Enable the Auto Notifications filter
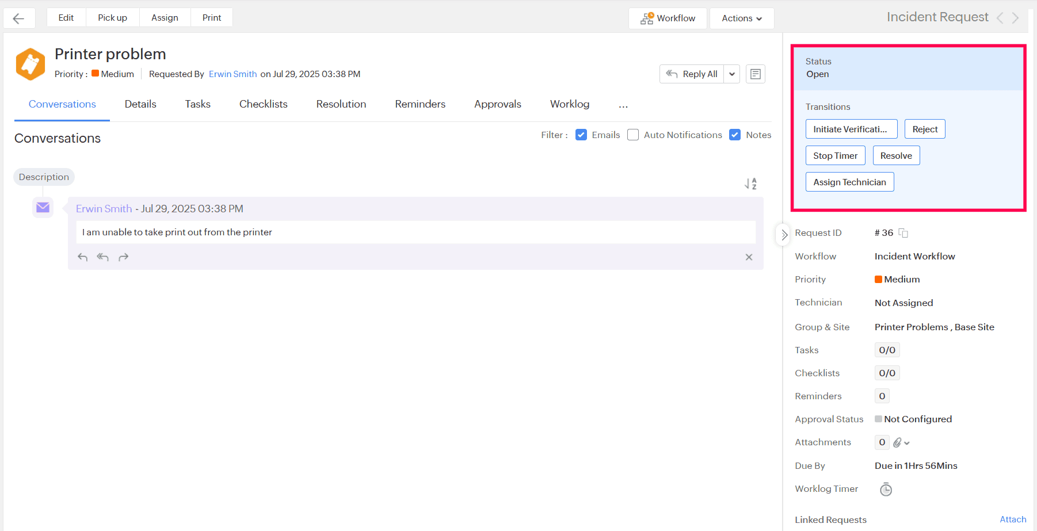The height and width of the screenshot is (531, 1037). pyautogui.click(x=633, y=134)
